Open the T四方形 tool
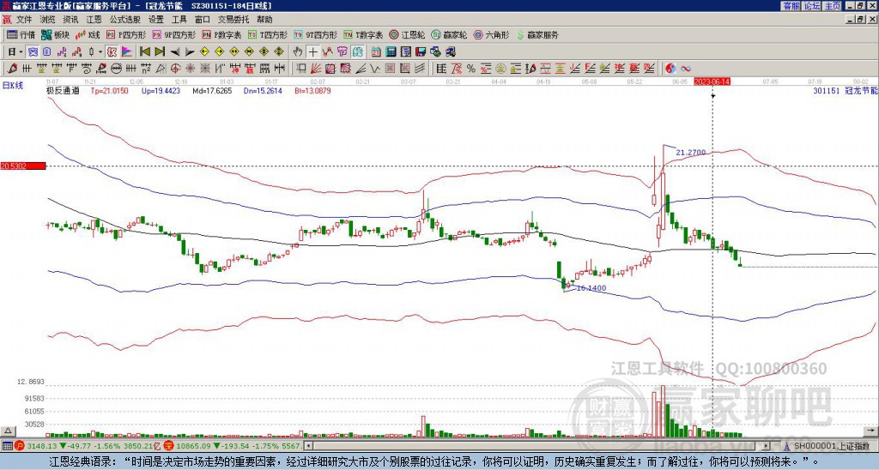 coord(268,34)
